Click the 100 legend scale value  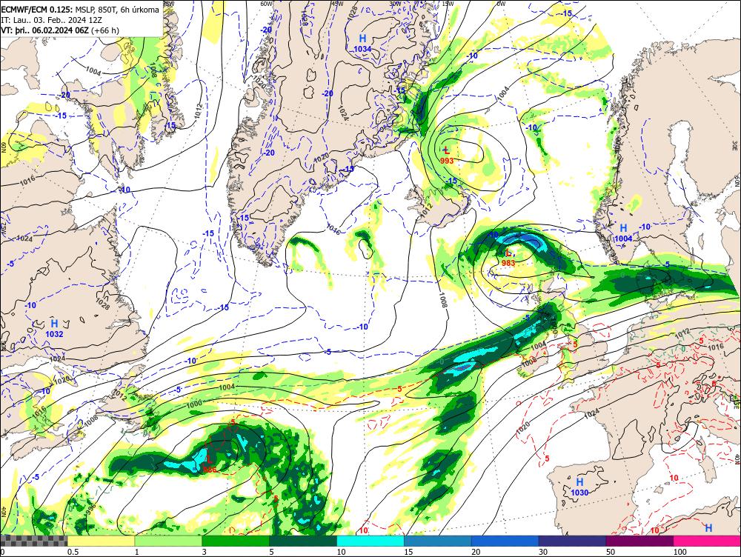(x=680, y=552)
